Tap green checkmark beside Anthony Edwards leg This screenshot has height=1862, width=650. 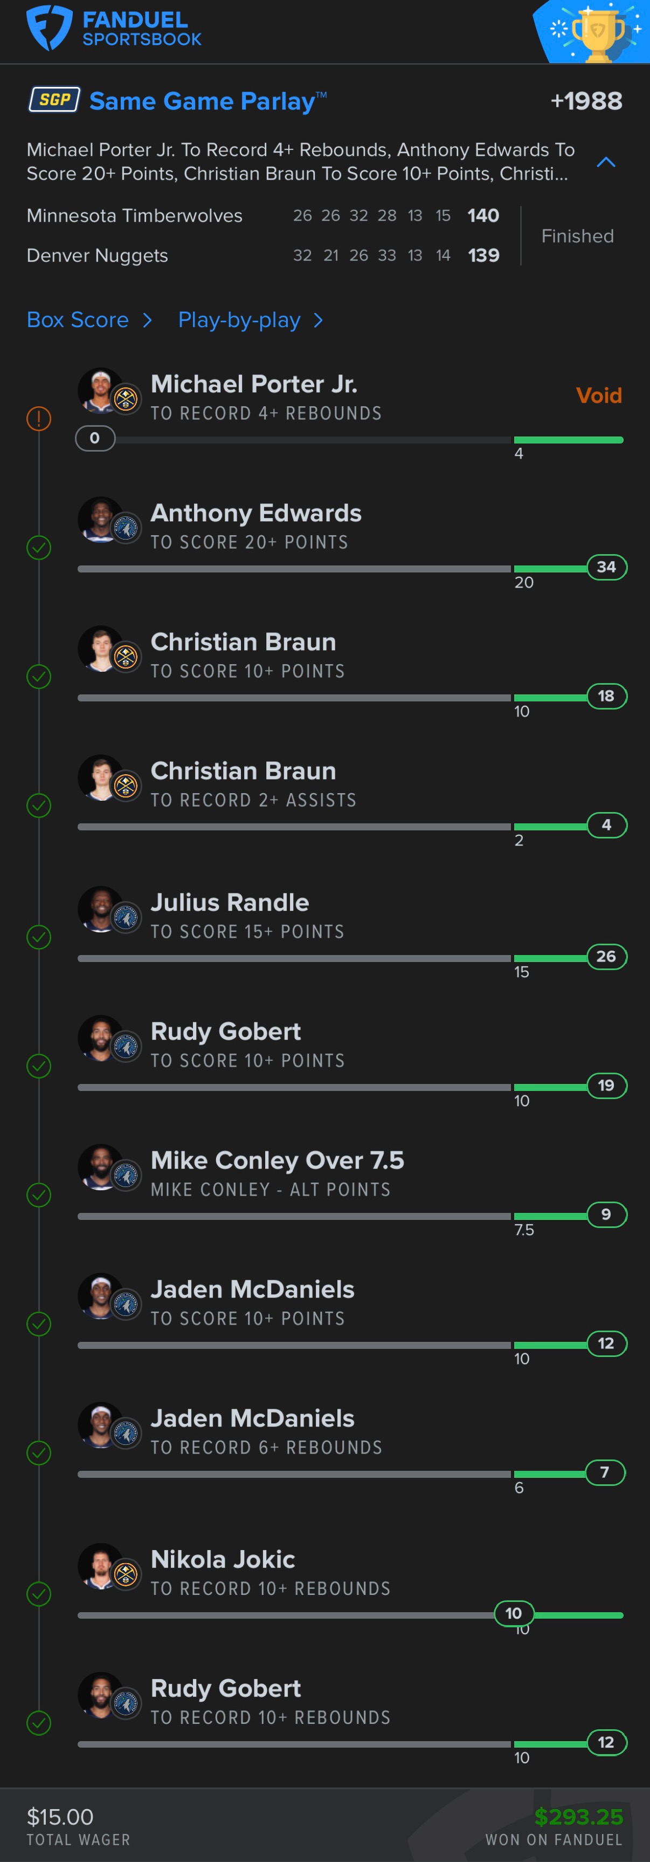point(39,547)
